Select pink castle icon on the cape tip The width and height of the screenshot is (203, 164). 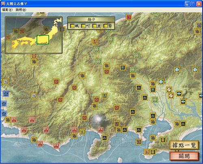coord(56,146)
